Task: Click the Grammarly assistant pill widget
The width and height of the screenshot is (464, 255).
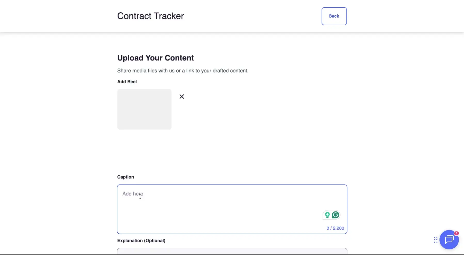Action: (331, 215)
